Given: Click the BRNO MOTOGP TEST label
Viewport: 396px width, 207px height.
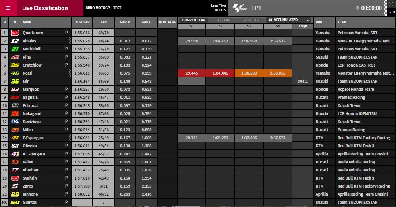Looking at the screenshot, I should pos(103,8).
